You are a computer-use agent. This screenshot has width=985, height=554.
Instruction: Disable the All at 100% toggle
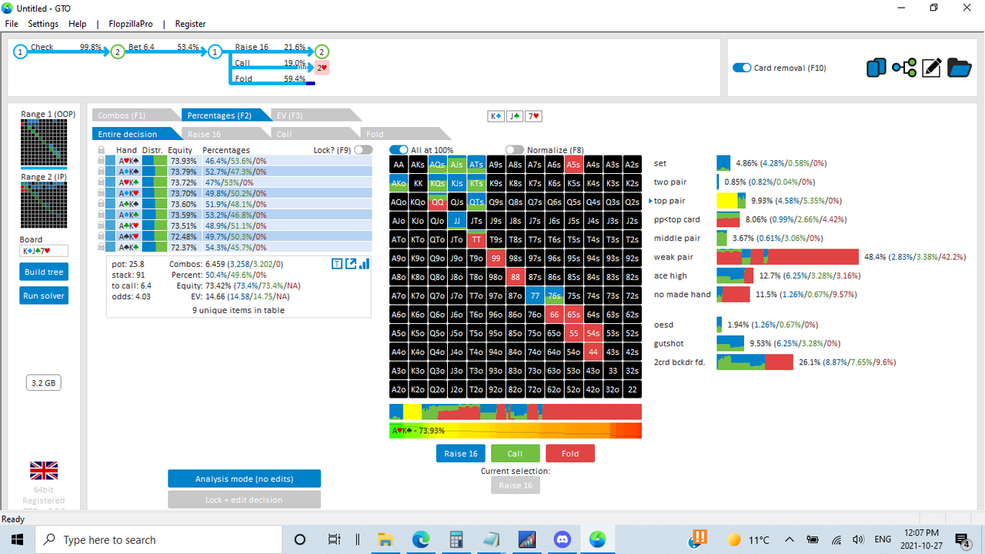pyautogui.click(x=399, y=150)
